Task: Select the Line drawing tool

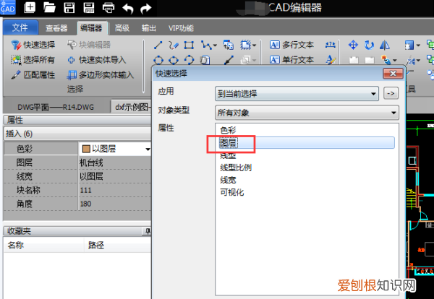Action: 158,45
